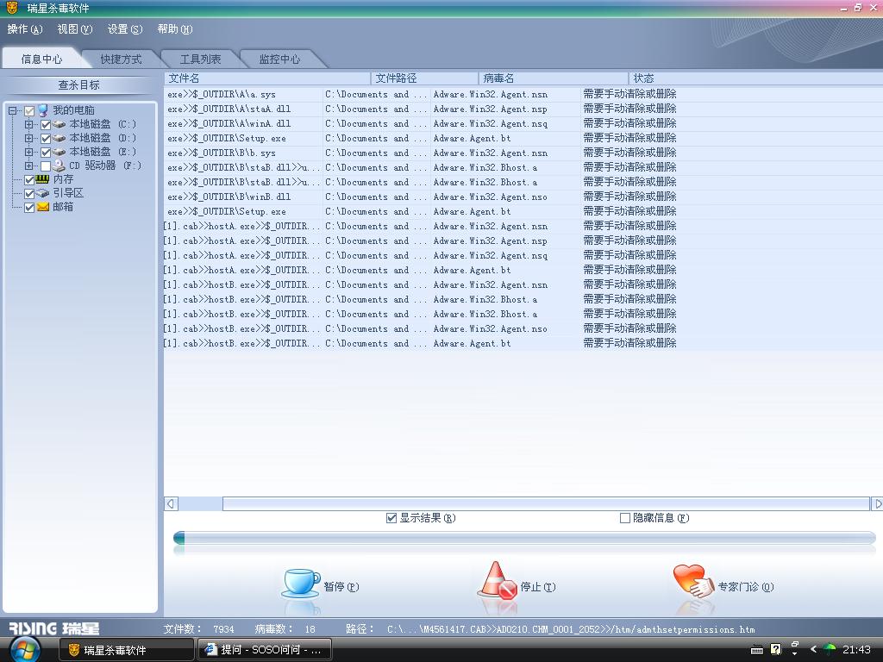Image resolution: width=883 pixels, height=662 pixels.
Task: Open the 操作(A) menu
Action: pyautogui.click(x=25, y=29)
